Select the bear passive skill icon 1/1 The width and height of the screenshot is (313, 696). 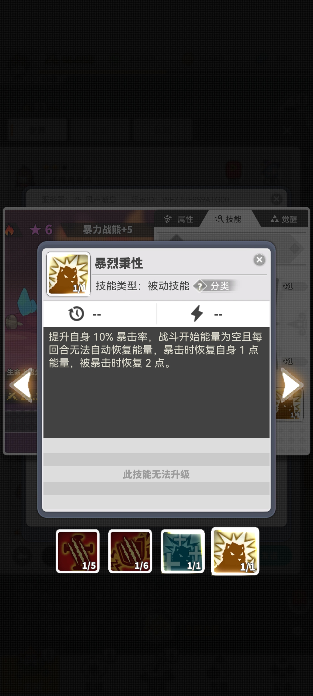tap(235, 551)
